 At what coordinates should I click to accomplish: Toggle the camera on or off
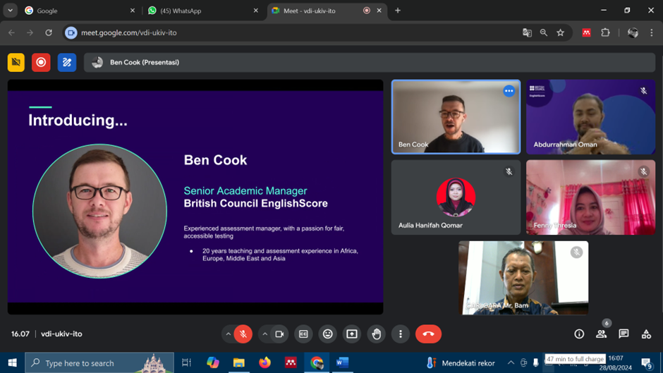279,334
